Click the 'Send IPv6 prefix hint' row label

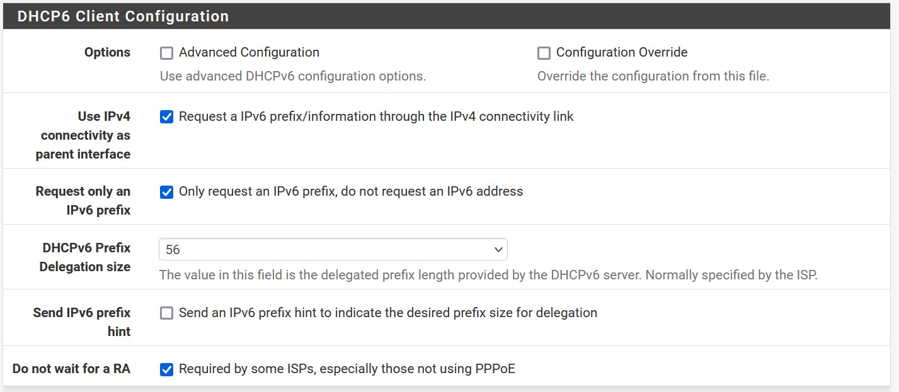pyautogui.click(x=83, y=322)
